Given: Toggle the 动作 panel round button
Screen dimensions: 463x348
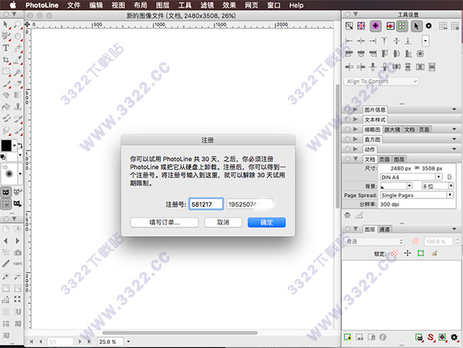Looking at the screenshot, I should (347, 149).
